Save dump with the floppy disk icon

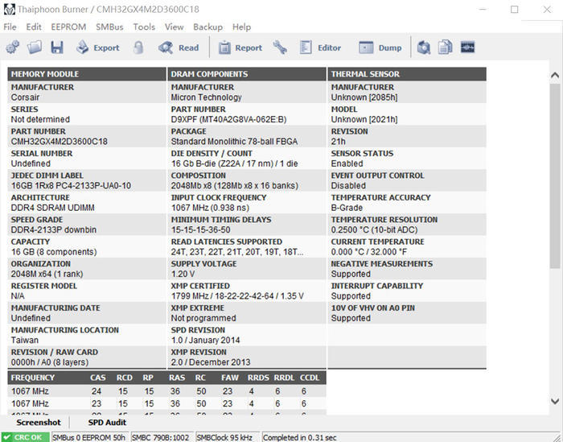[x=57, y=47]
